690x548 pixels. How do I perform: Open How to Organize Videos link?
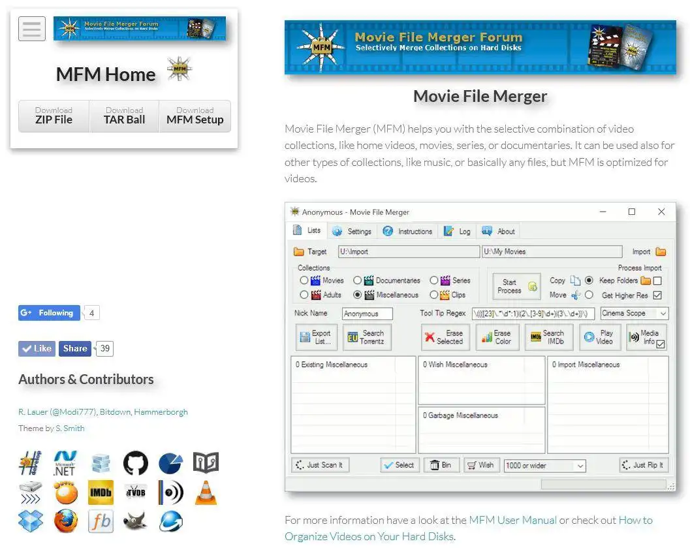pos(469,528)
